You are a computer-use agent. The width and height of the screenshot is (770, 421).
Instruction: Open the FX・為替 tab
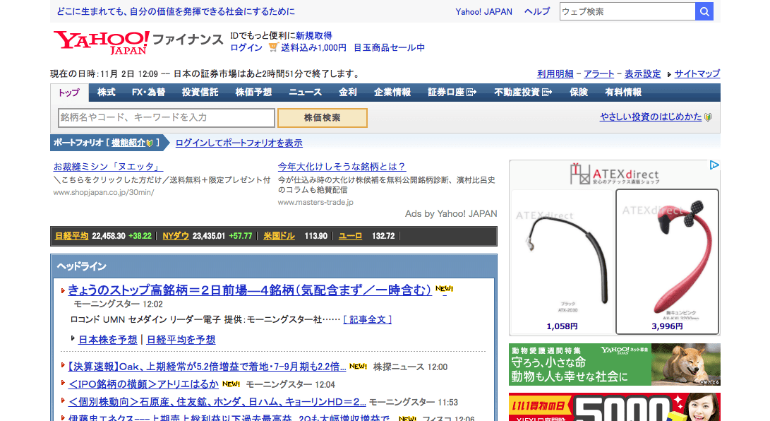click(x=148, y=93)
